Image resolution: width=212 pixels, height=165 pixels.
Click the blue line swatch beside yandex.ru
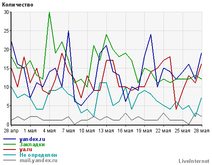tap(9, 139)
